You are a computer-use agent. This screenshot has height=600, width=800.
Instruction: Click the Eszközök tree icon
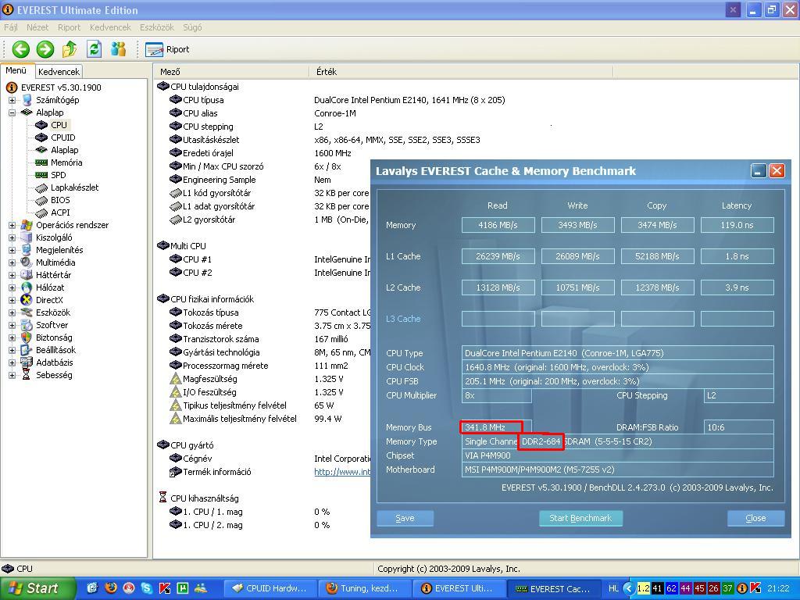tap(27, 312)
